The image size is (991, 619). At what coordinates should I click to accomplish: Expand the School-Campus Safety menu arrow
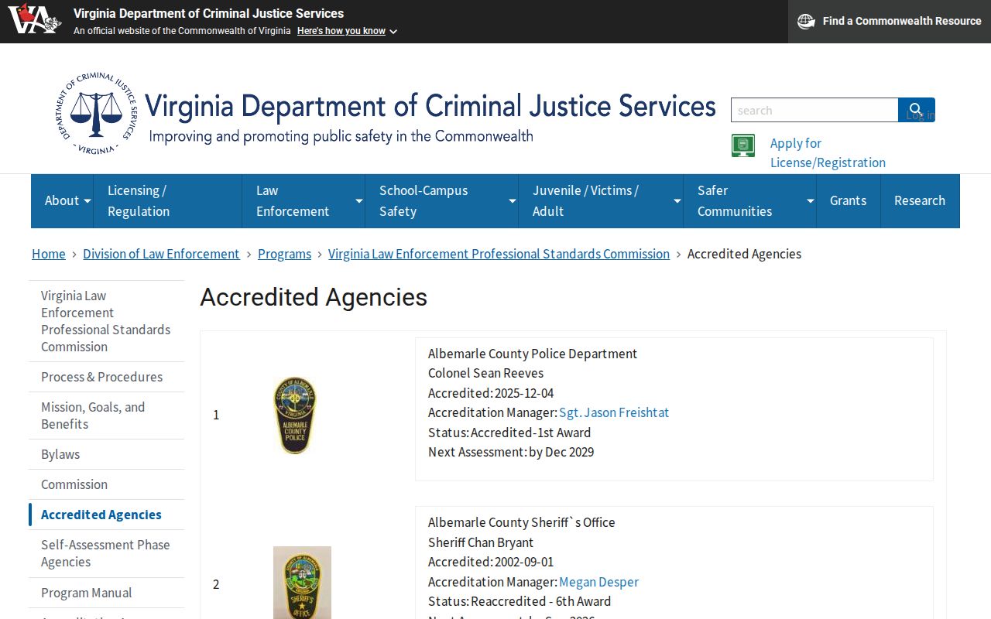512,201
